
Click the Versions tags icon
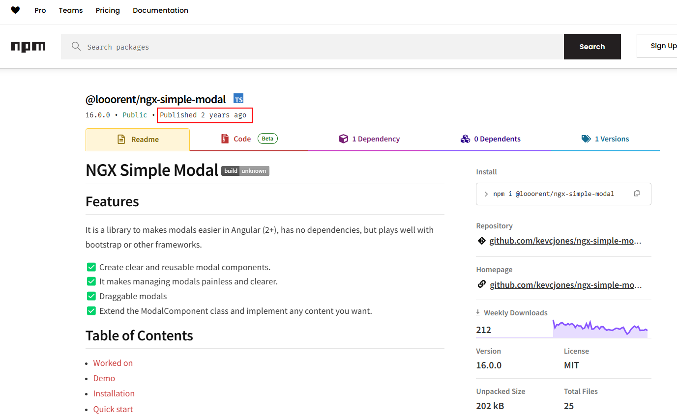tap(586, 139)
